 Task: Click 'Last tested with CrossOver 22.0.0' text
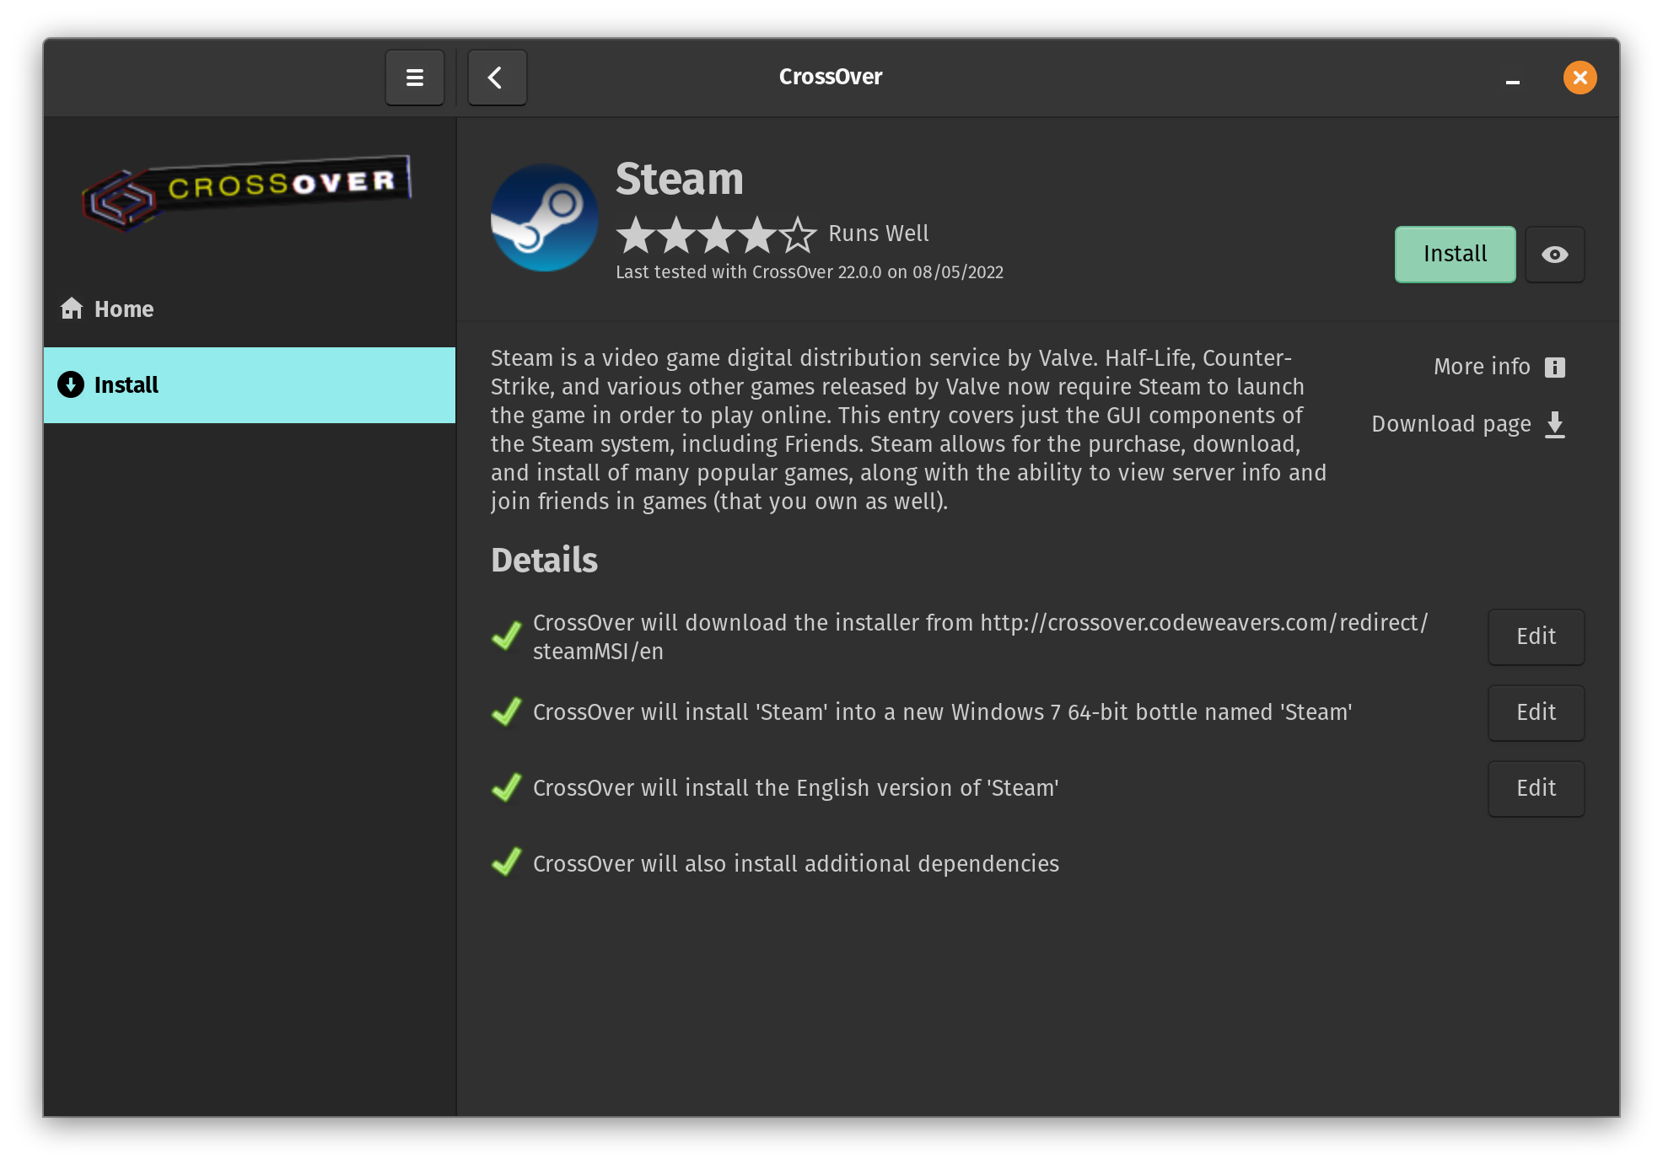click(810, 272)
